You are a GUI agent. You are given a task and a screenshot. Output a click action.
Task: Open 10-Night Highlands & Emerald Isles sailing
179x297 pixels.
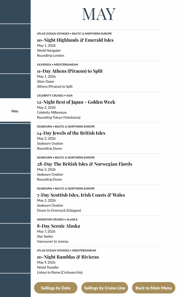coord(75,40)
